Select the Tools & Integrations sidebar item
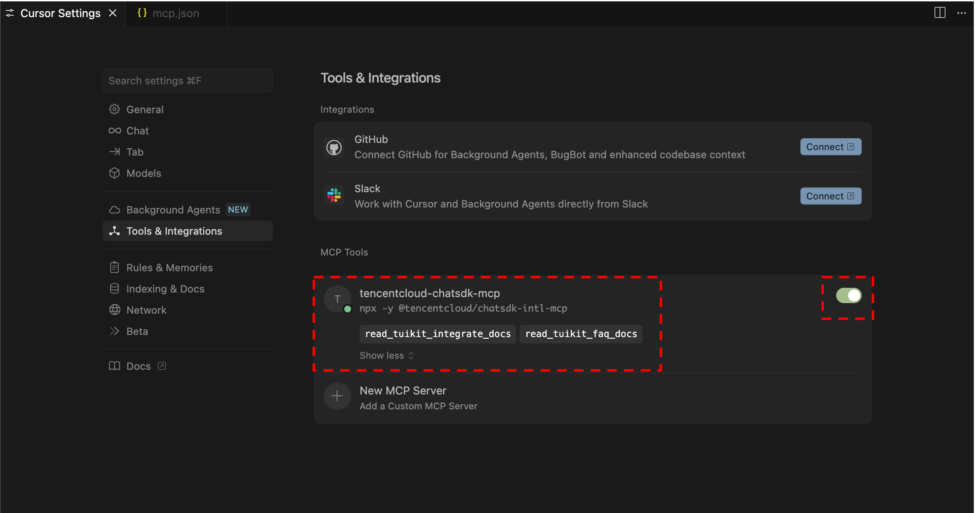 pos(187,231)
